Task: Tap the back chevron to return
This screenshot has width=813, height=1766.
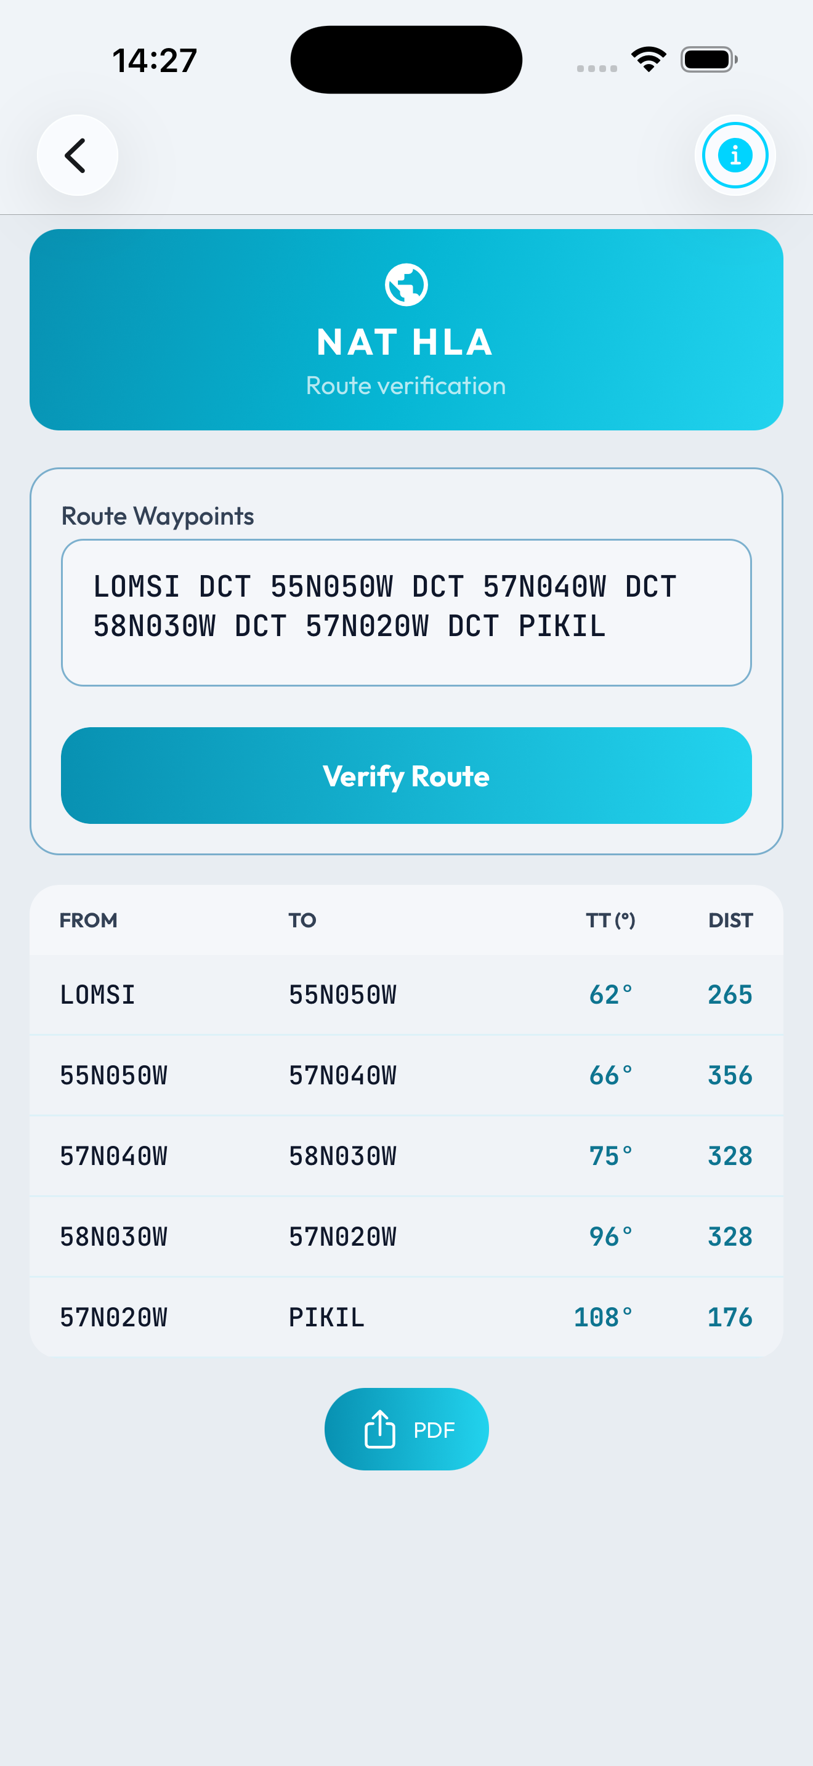Action: tap(76, 155)
